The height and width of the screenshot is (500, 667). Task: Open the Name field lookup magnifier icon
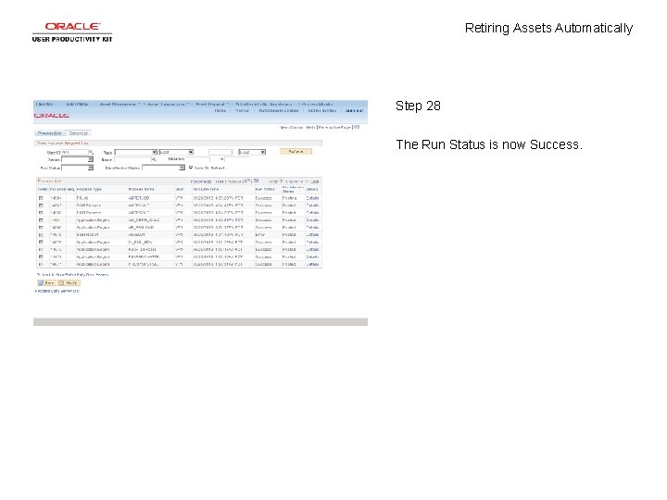(155, 160)
